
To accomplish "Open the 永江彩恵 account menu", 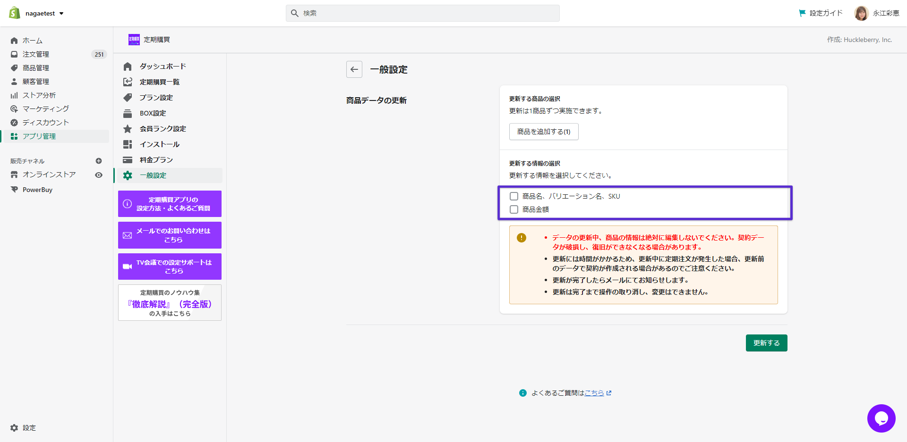I will pos(877,13).
